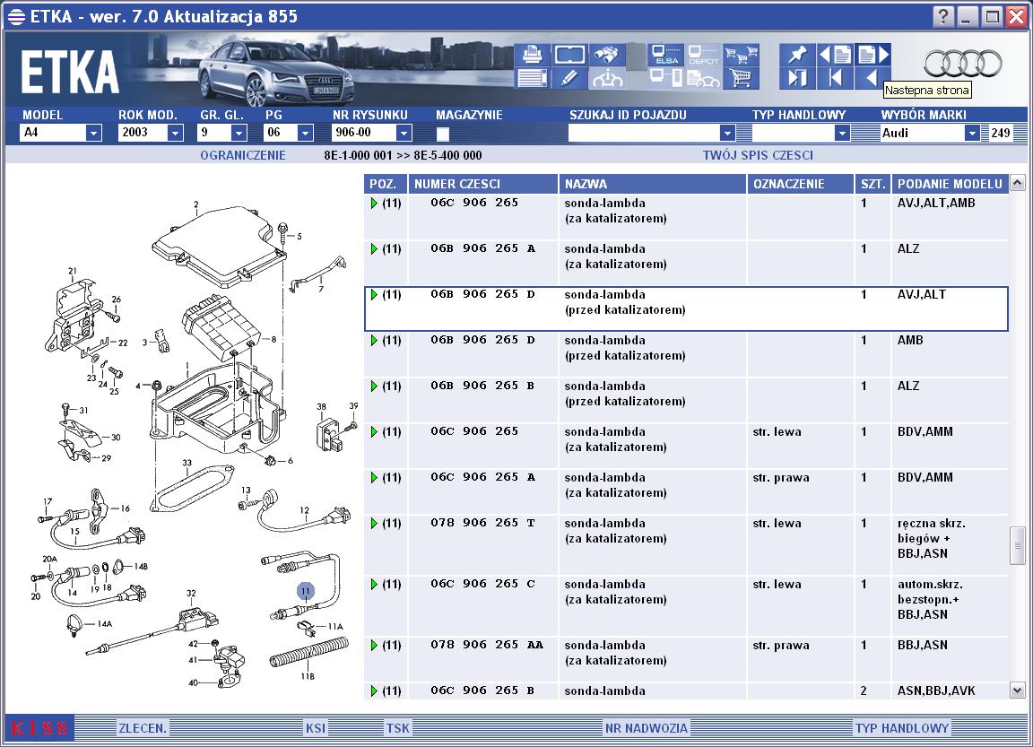Go to next page icon (page with right arrow)
Viewport: 1033px width, 747px height.
872,54
